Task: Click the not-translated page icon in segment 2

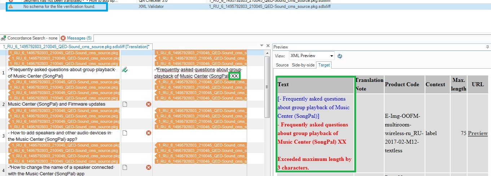Action: [125, 104]
